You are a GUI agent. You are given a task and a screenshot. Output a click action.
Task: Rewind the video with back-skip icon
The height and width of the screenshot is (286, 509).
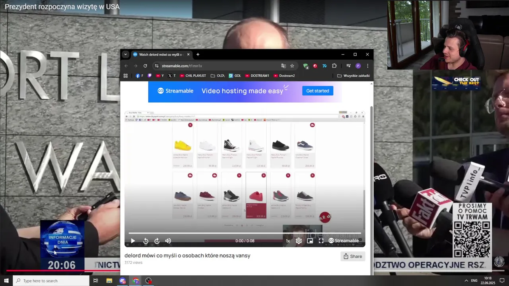click(x=146, y=241)
